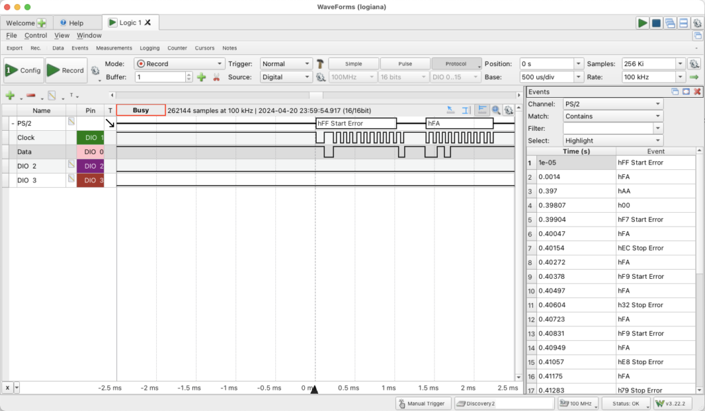The width and height of the screenshot is (705, 411).
Task: Open the Control menu
Action: (36, 36)
